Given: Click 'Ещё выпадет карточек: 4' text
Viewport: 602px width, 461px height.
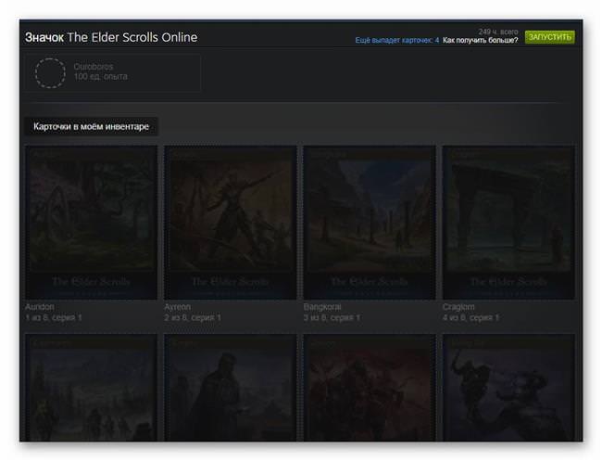Looking at the screenshot, I should point(397,40).
